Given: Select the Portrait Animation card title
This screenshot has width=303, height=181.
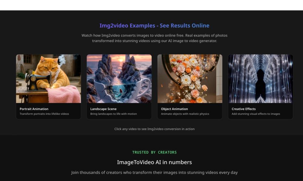Looking at the screenshot, I should [34, 109].
